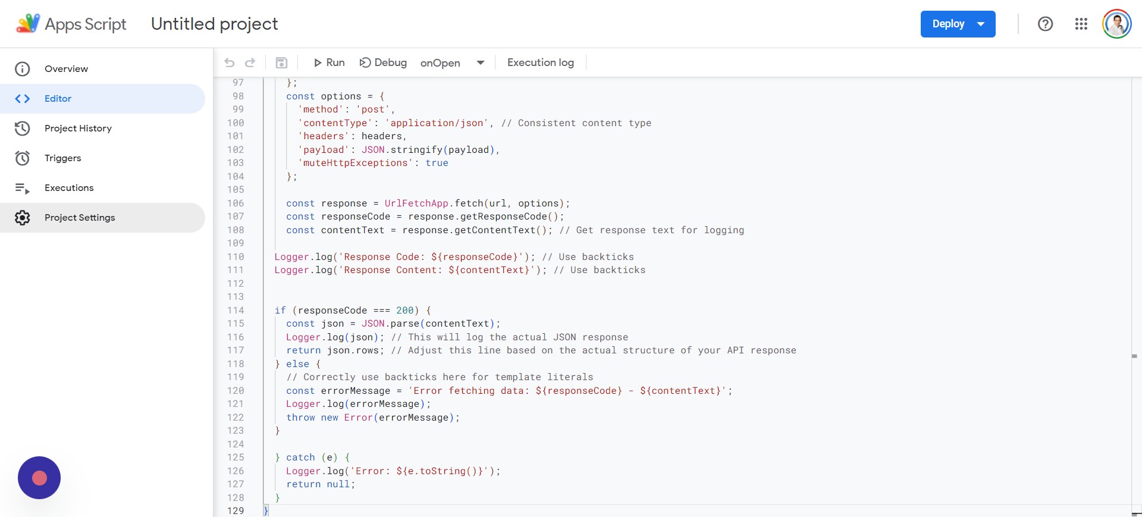Click the Apps Script logo

pos(27,24)
